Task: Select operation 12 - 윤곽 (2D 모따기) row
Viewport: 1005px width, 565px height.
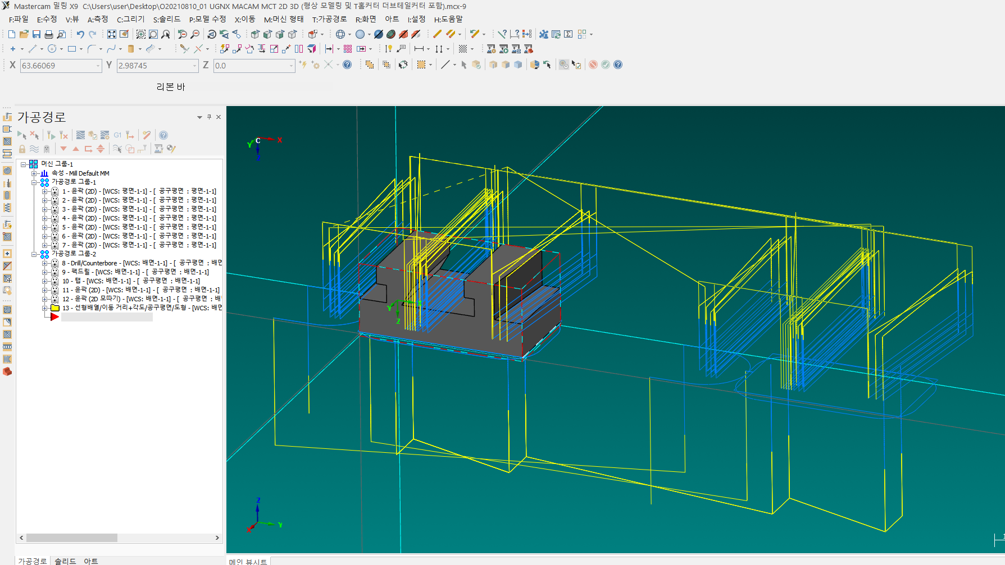Action: (142, 299)
